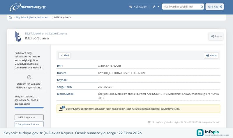Viewport: 233px width, 138px height.
Task: Go back with the Geri button
Action: pyautogui.click(x=64, y=55)
